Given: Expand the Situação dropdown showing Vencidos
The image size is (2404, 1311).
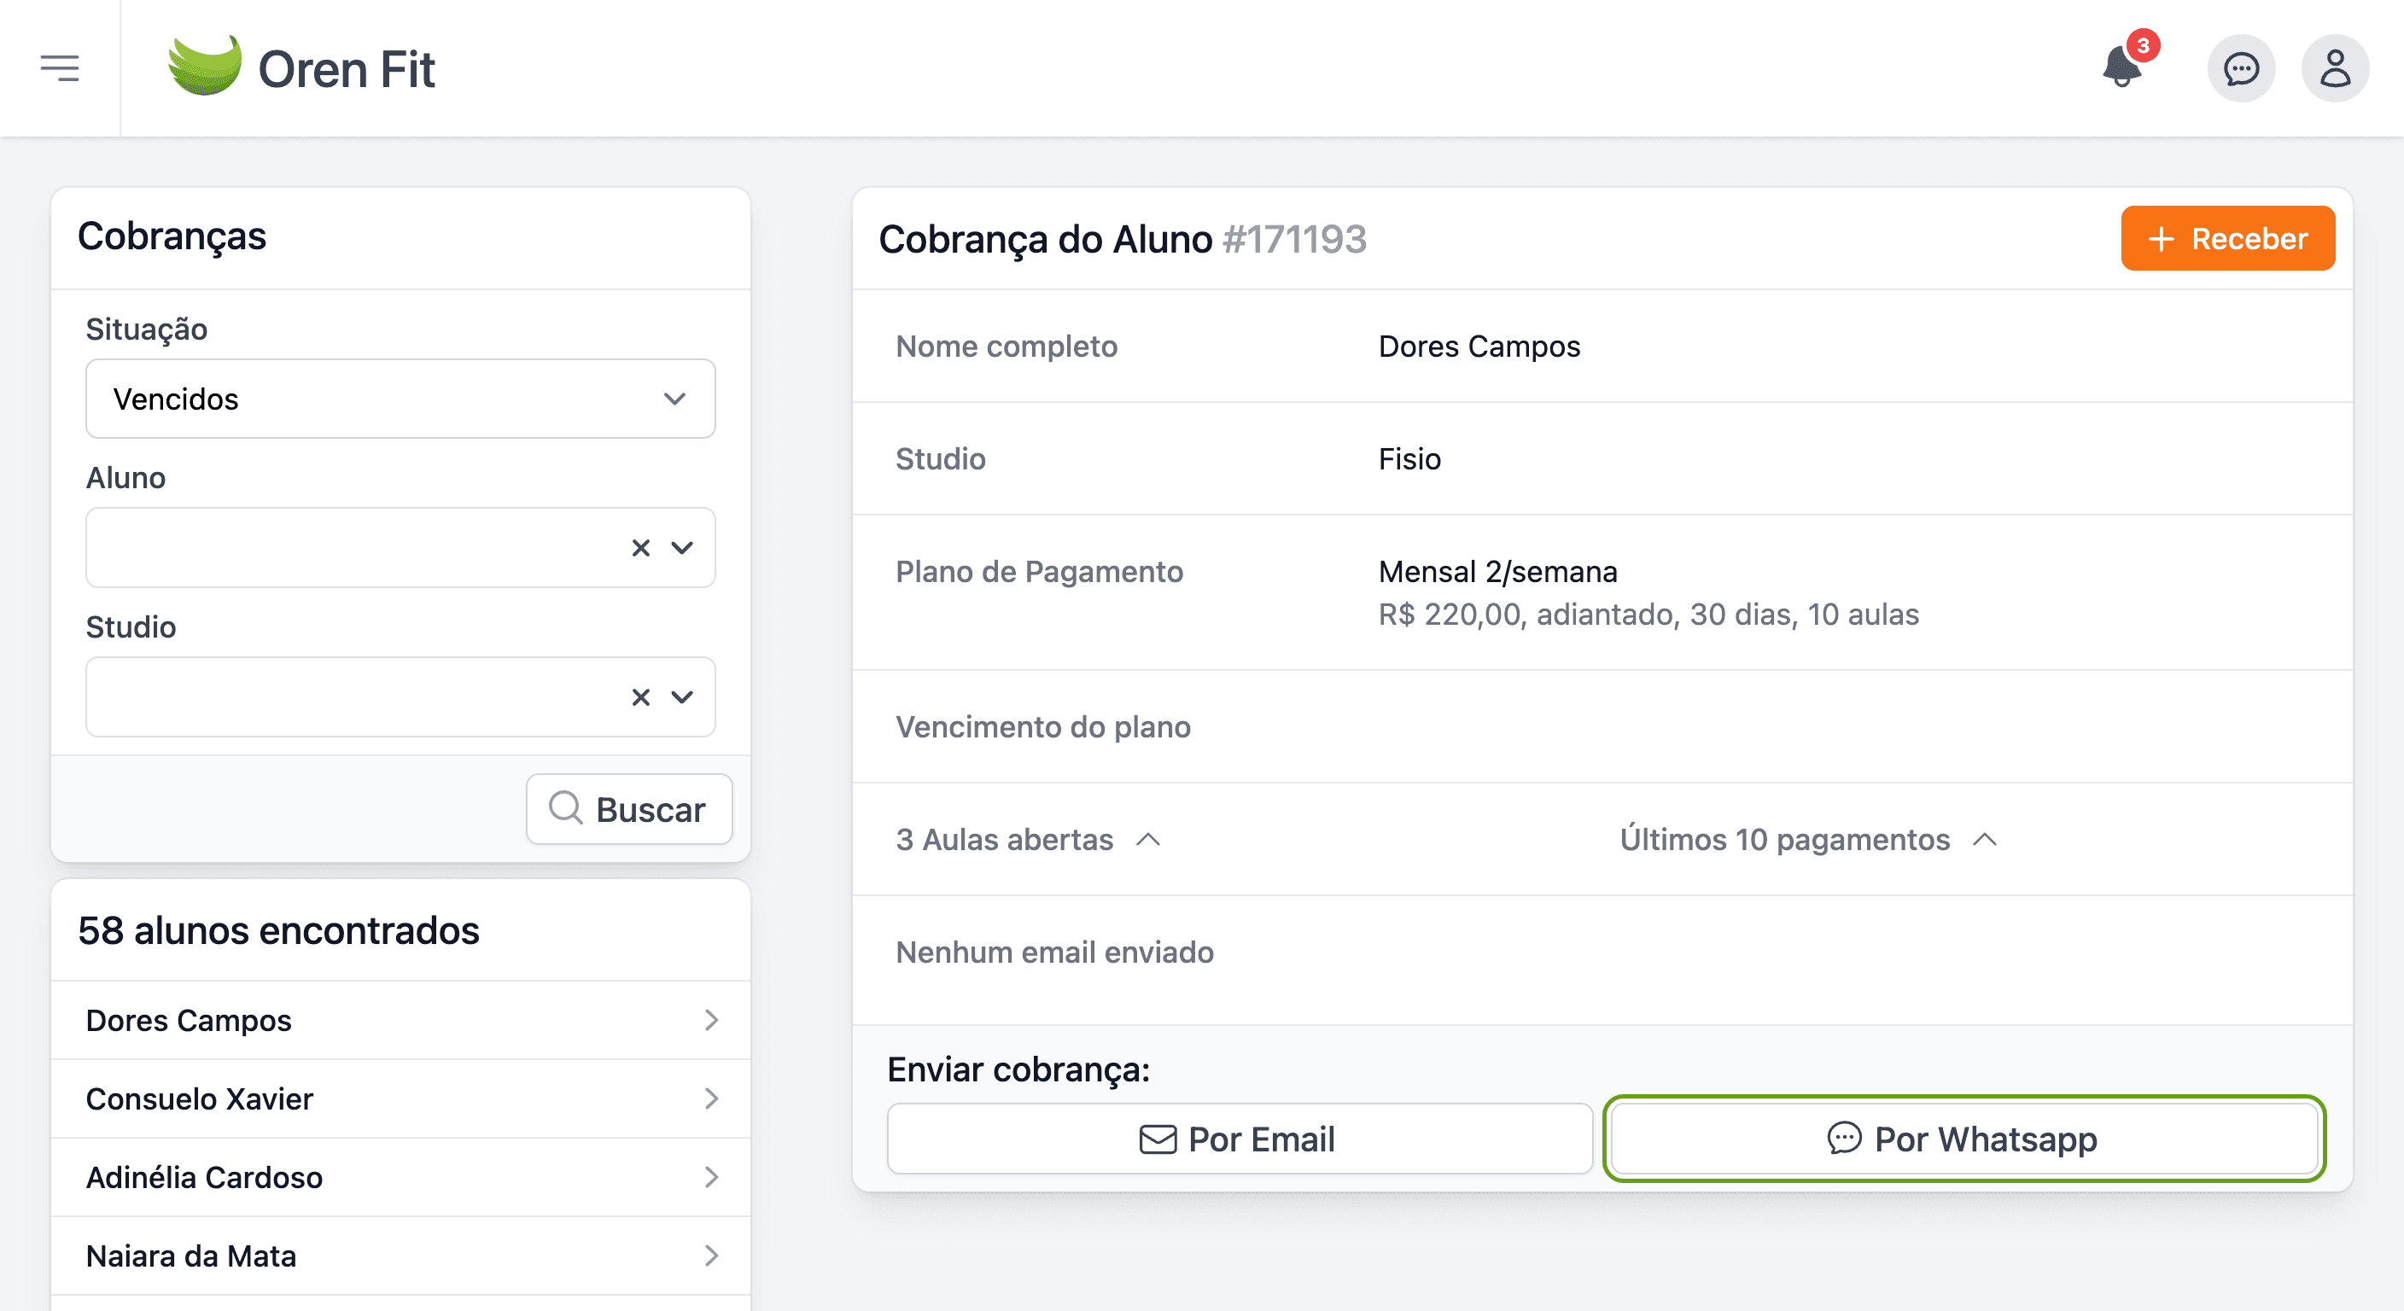Looking at the screenshot, I should [x=400, y=399].
